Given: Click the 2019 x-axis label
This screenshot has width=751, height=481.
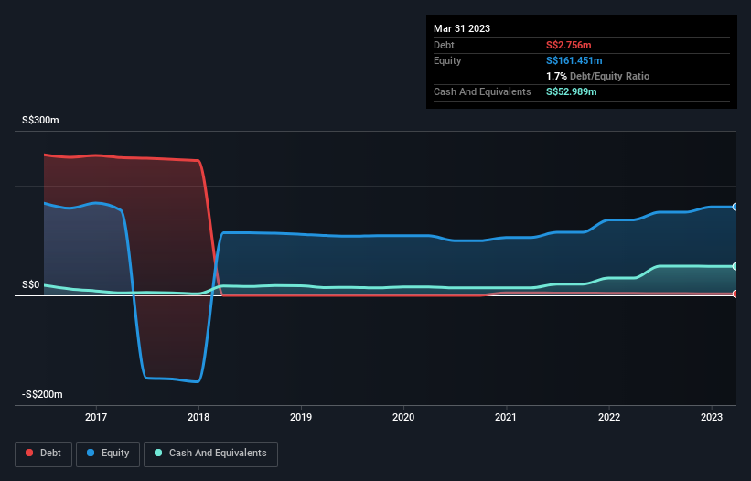Looking at the screenshot, I should [x=301, y=417].
